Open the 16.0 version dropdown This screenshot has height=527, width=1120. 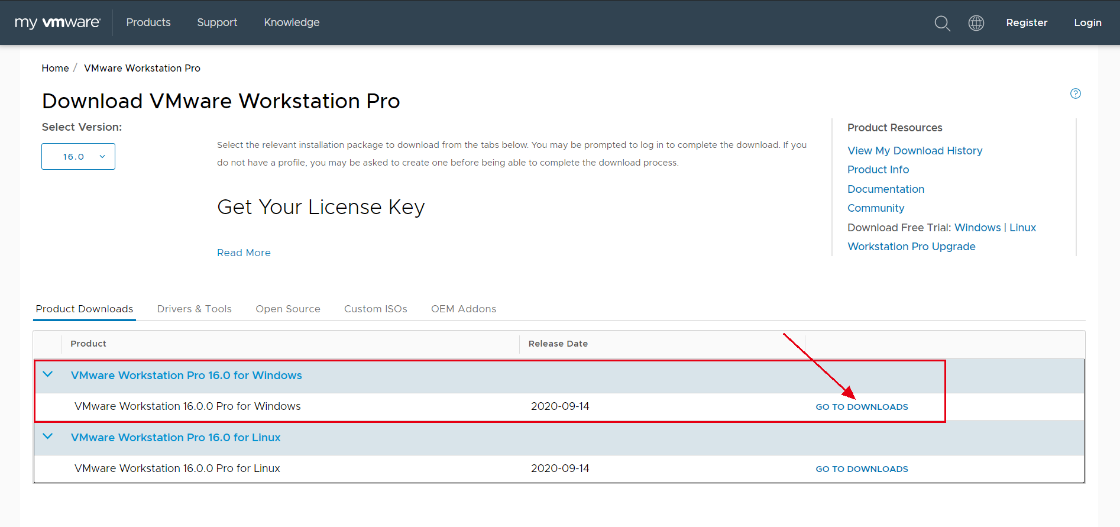78,156
